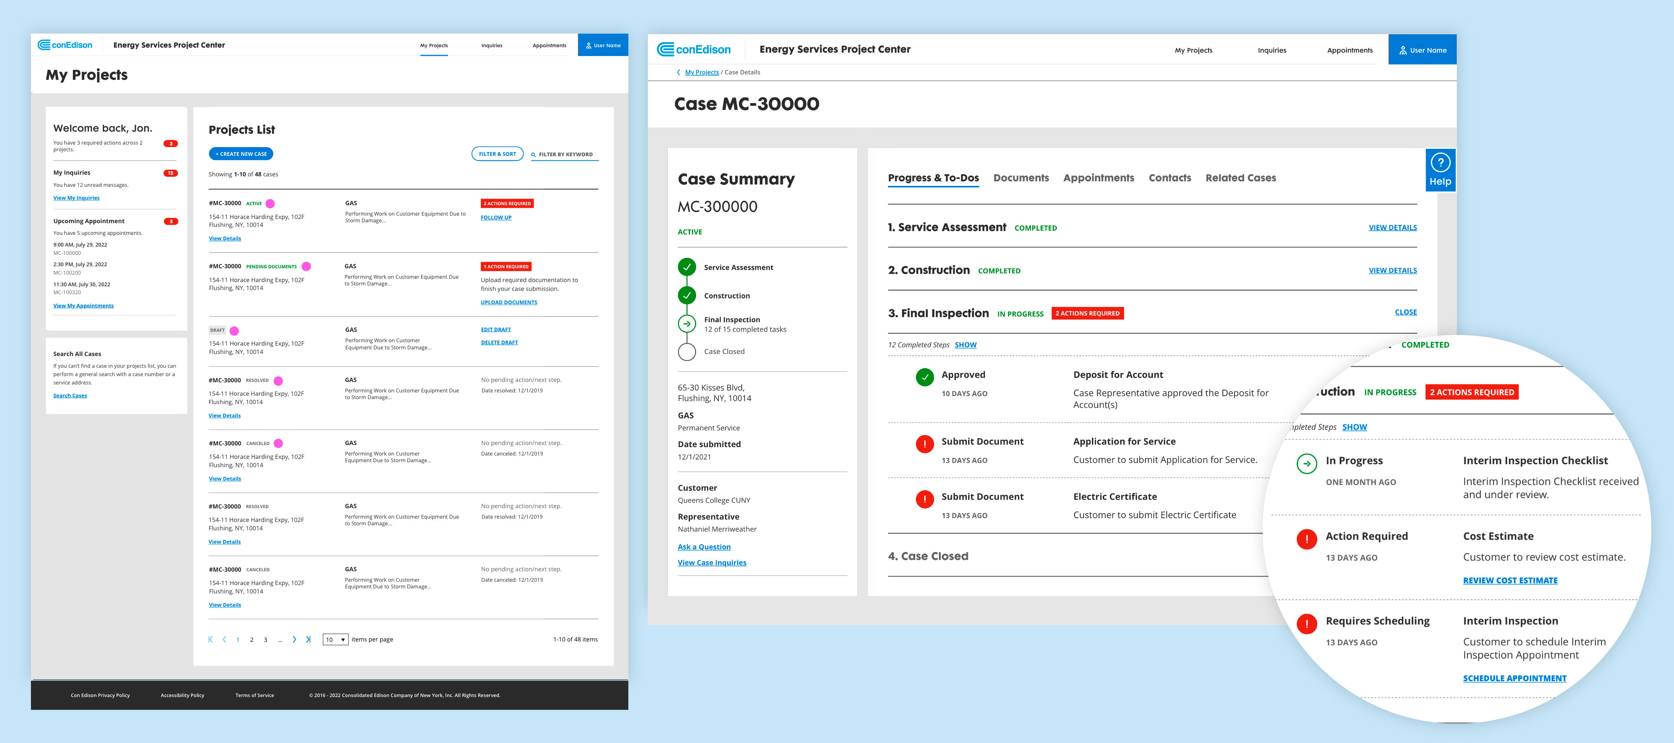Click the empty Case Closed step circle

click(x=687, y=352)
